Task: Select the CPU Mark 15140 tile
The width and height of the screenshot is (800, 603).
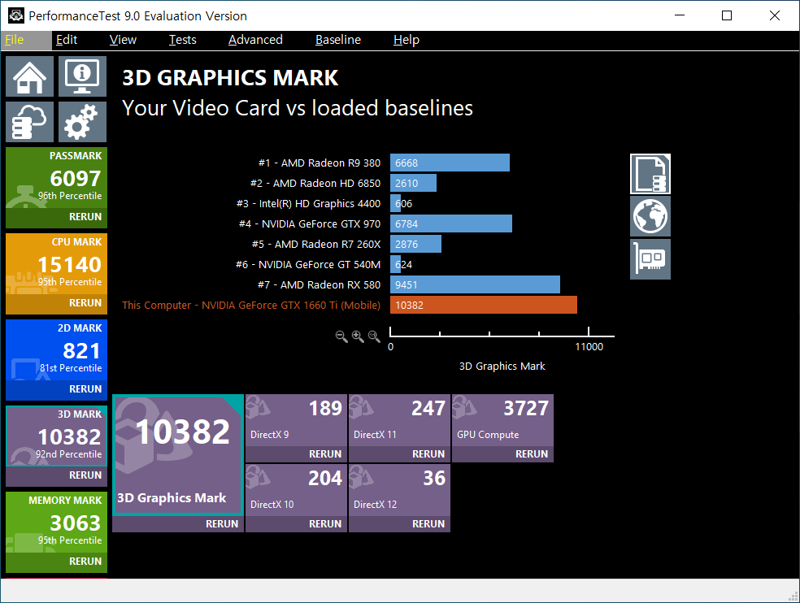Action: tap(57, 264)
